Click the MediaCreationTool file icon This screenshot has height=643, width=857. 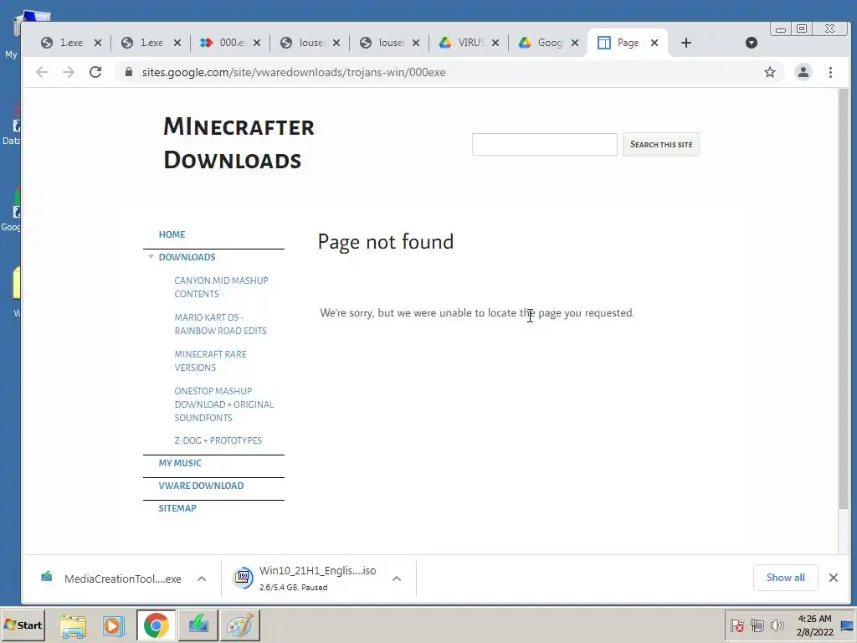click(x=47, y=576)
